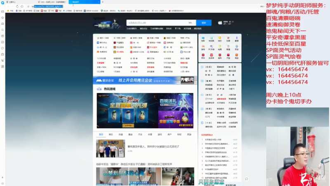The height and width of the screenshot is (186, 330).
Task: Click the [小说] category icon
Action: click(x=202, y=123)
